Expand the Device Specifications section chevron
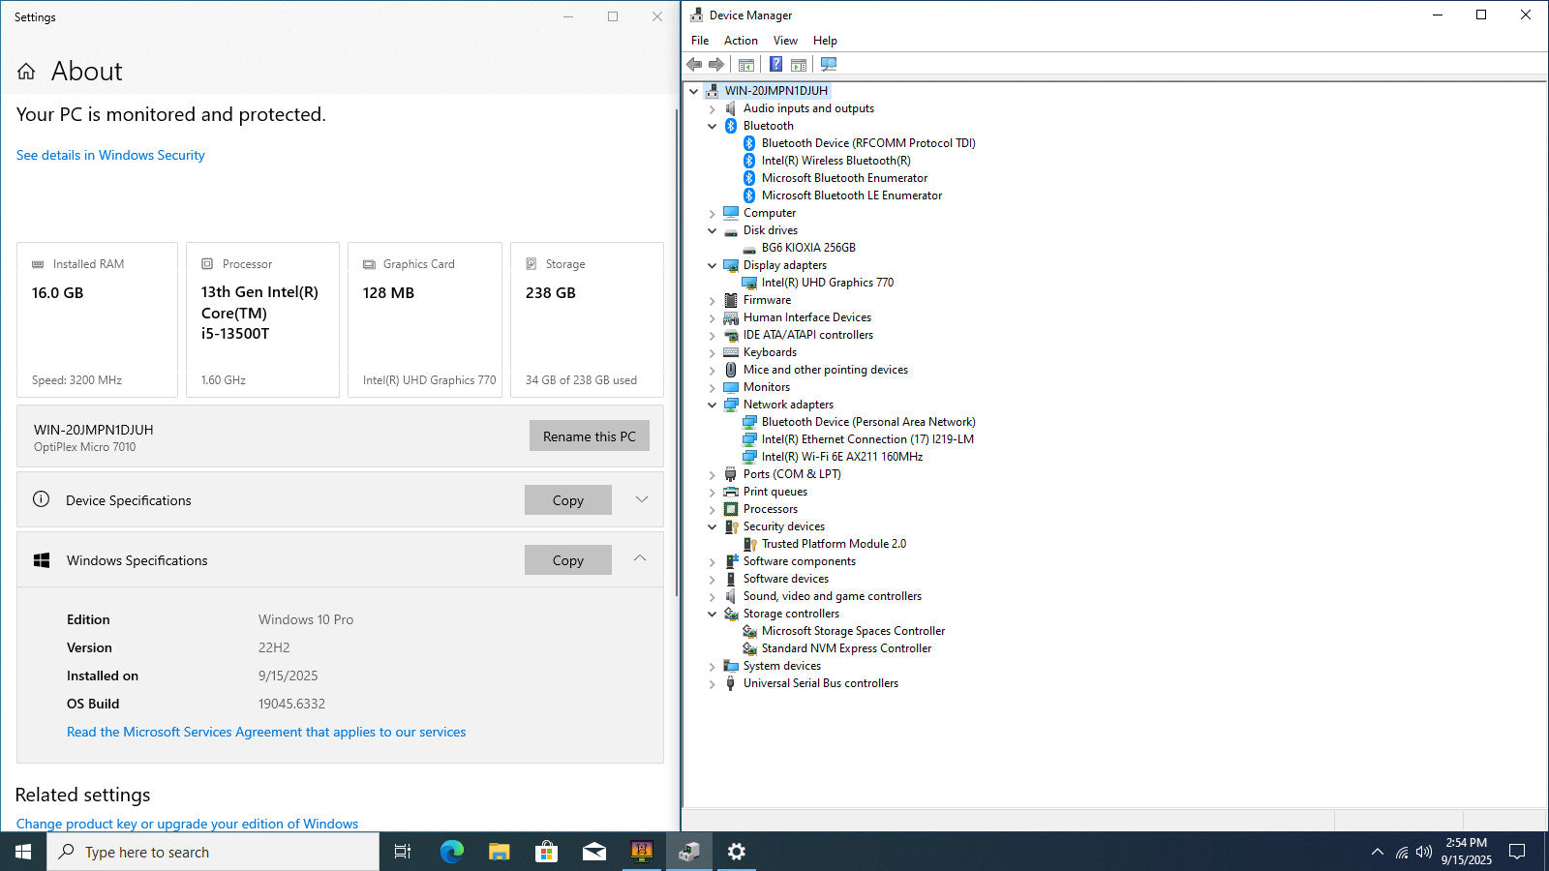Image resolution: width=1549 pixels, height=871 pixels. pyautogui.click(x=641, y=499)
